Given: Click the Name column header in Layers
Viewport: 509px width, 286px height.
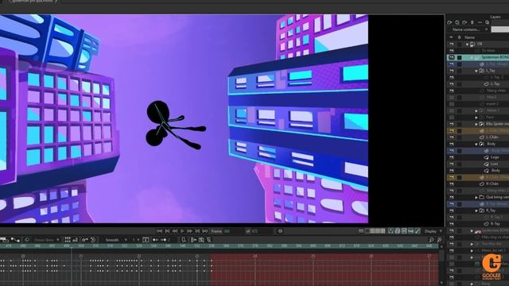Looking at the screenshot, I should click(x=469, y=37).
